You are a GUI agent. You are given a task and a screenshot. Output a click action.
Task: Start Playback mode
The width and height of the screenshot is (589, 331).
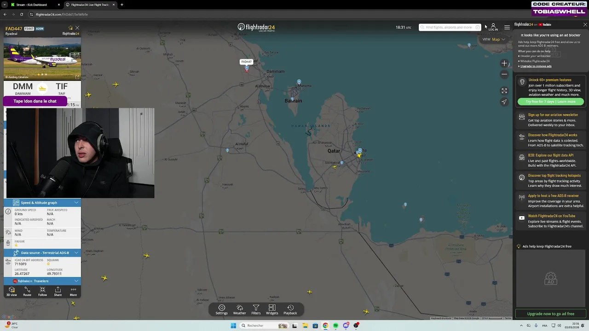click(290, 309)
